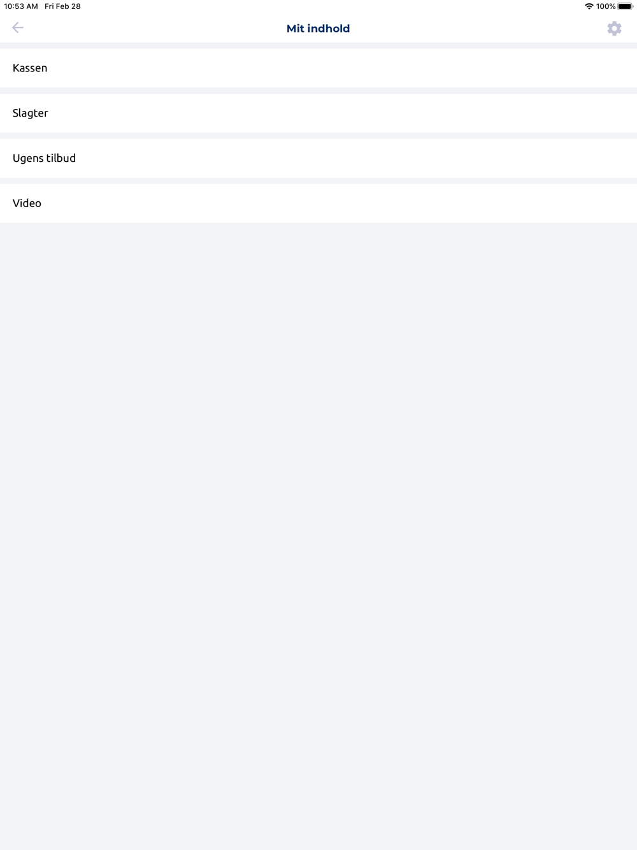Click the settings cog beside Mit indhold
637x850 pixels.
[x=614, y=28]
